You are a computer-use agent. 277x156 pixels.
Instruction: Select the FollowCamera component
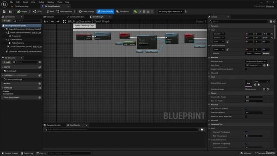click(18, 43)
